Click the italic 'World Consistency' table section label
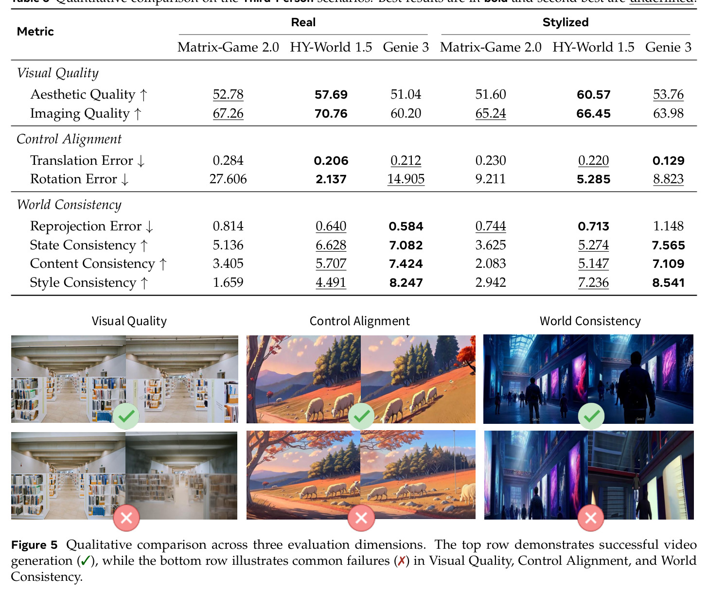This screenshot has width=708, height=592. click(69, 205)
